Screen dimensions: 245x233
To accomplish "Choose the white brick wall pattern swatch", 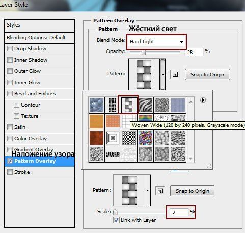I will point(129,154).
